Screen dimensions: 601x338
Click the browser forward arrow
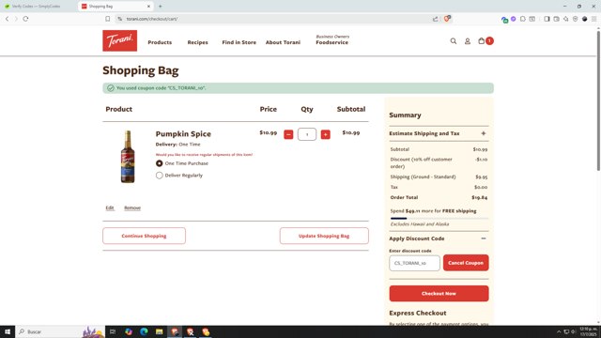[x=16, y=19]
